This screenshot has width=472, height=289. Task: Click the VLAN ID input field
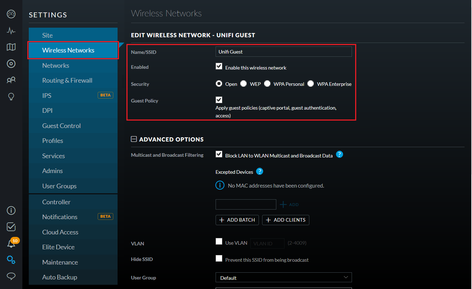tap(267, 243)
